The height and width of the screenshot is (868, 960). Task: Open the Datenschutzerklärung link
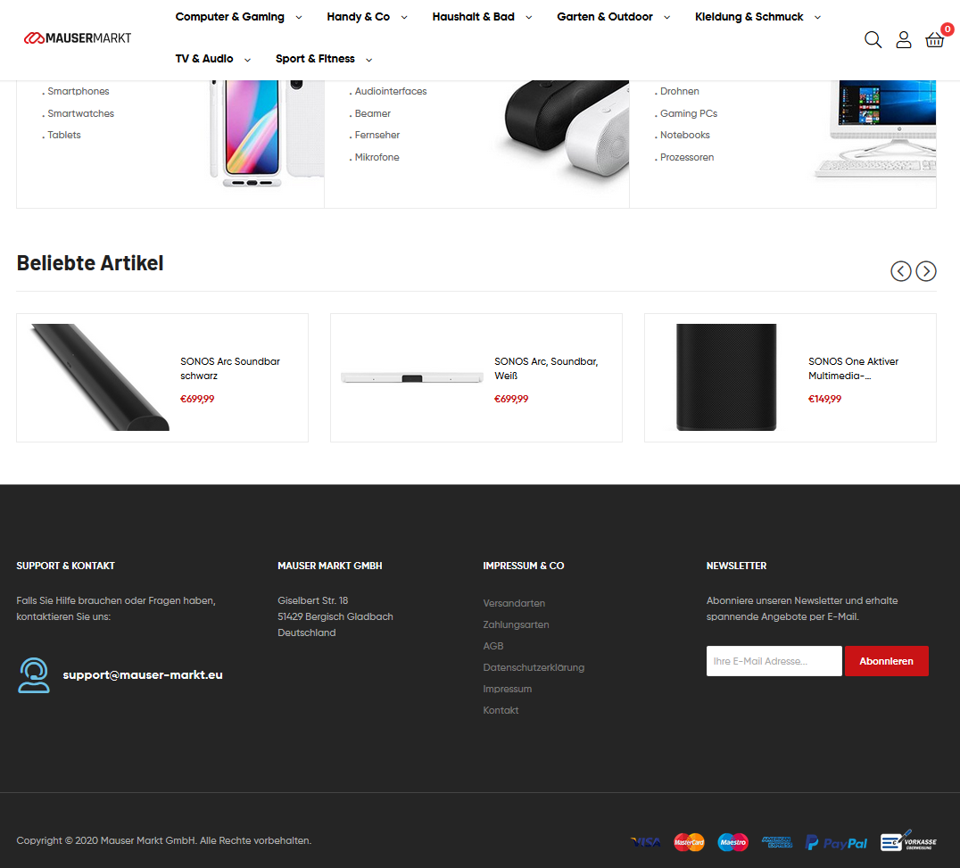click(534, 667)
